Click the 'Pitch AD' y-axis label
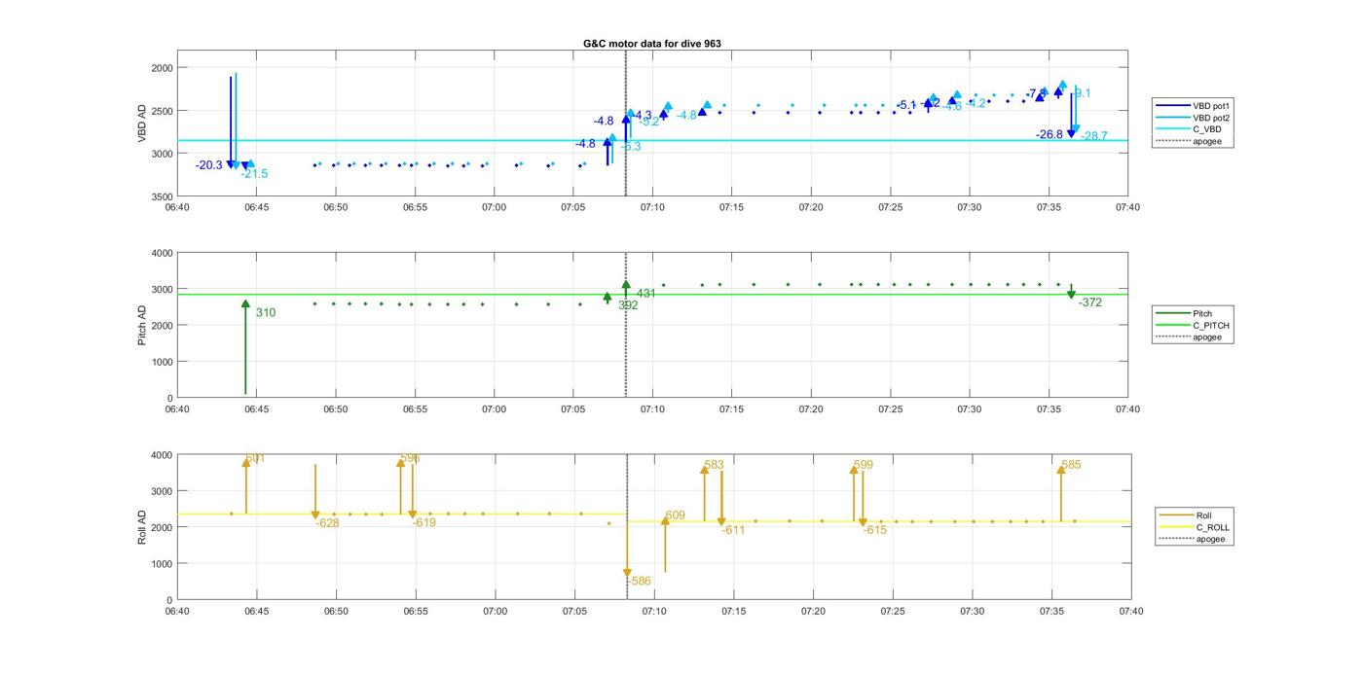Image resolution: width=1363 pixels, height=674 pixels. (142, 325)
